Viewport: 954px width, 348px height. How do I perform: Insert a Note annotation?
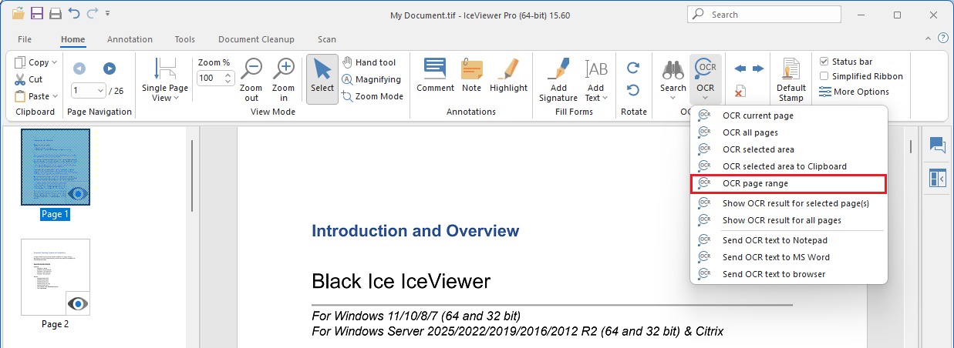click(x=471, y=75)
